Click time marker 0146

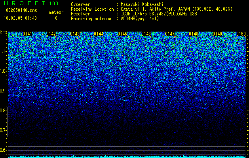click(x=146, y=34)
